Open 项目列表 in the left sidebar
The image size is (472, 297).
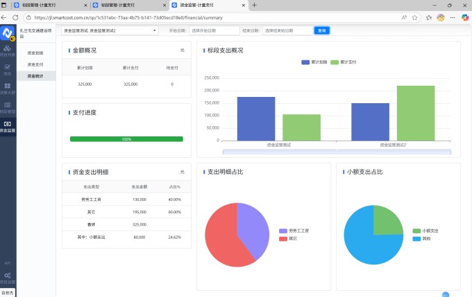tap(8, 51)
